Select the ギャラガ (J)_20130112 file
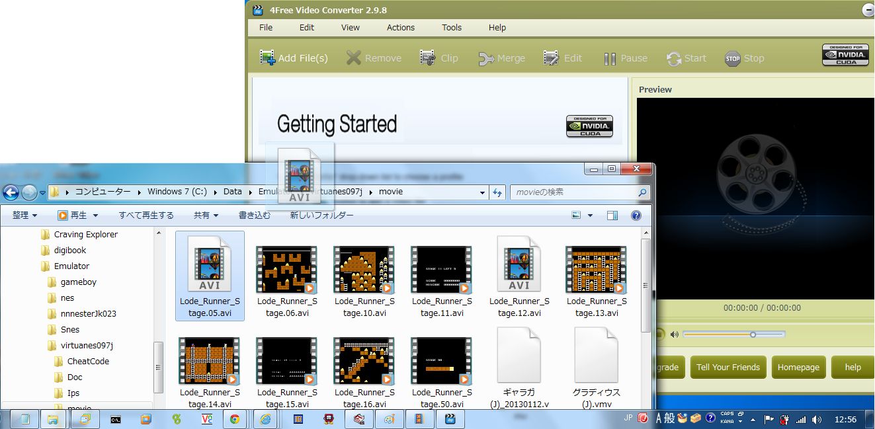This screenshot has width=875, height=429. tap(519, 368)
